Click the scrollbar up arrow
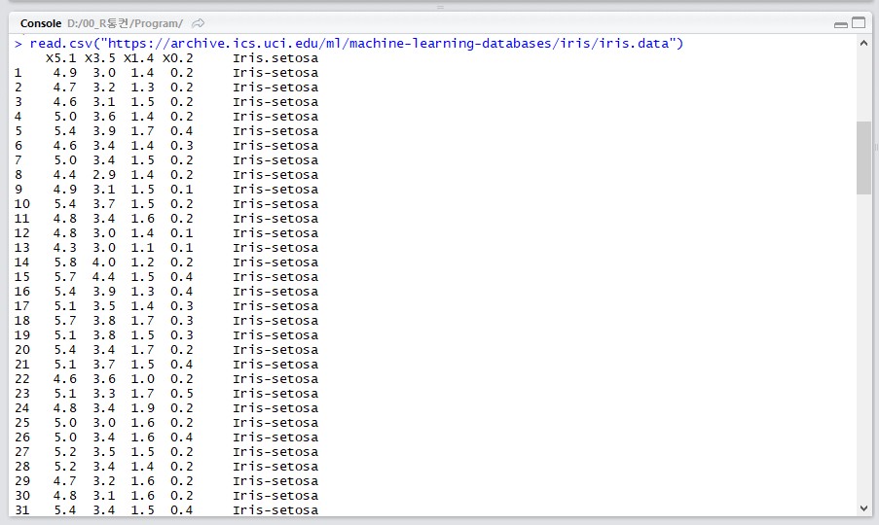This screenshot has height=525, width=879. pyautogui.click(x=863, y=43)
